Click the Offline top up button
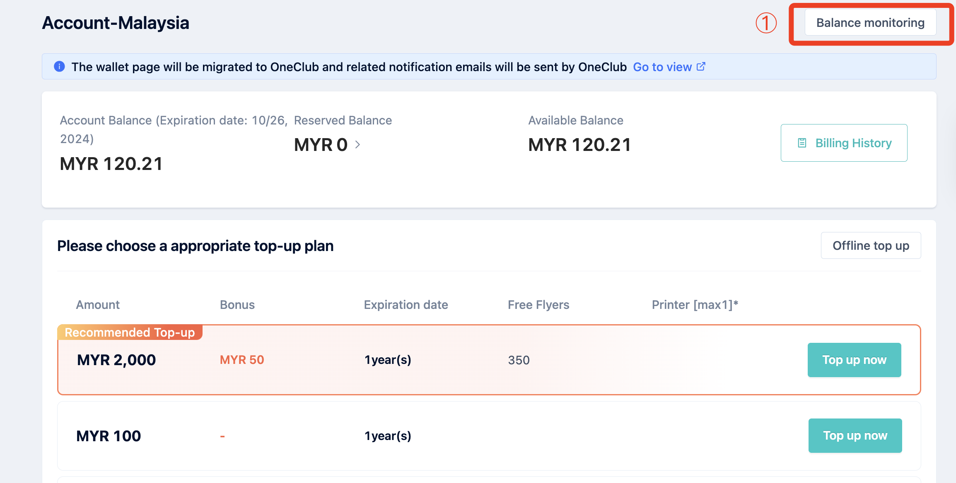The image size is (956, 483). point(871,246)
